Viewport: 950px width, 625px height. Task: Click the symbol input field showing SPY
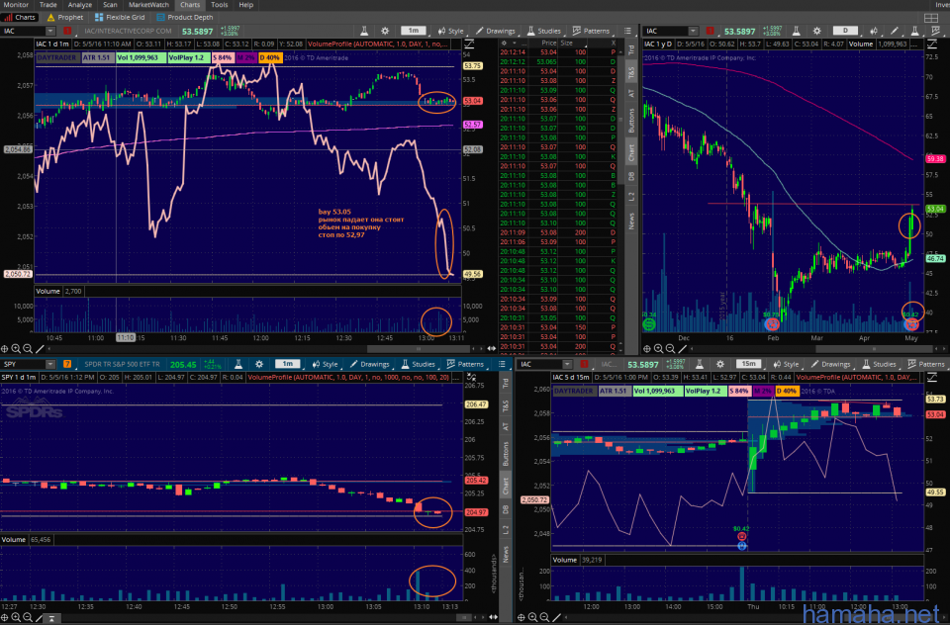coord(23,364)
